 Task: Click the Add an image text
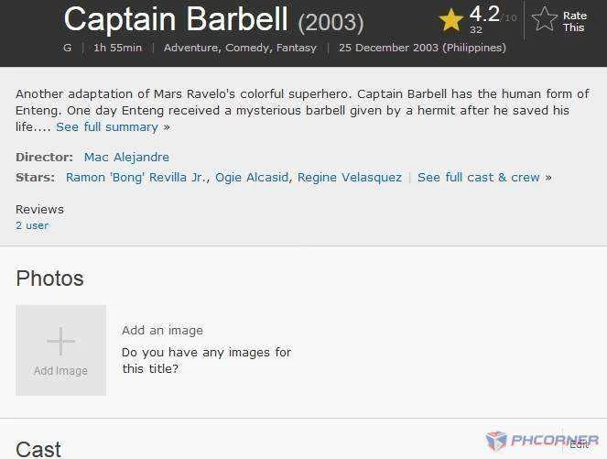point(162,331)
